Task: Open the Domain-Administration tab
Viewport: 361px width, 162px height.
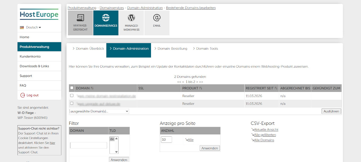Action: point(129,50)
